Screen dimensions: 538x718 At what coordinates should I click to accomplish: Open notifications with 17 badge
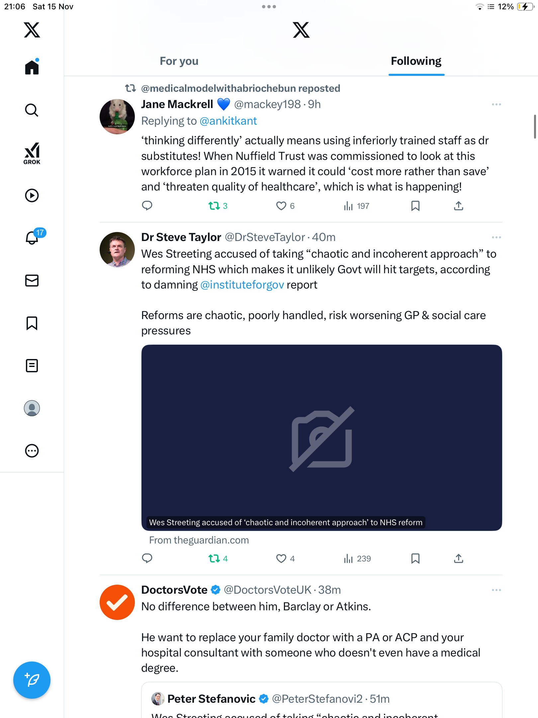coord(32,237)
